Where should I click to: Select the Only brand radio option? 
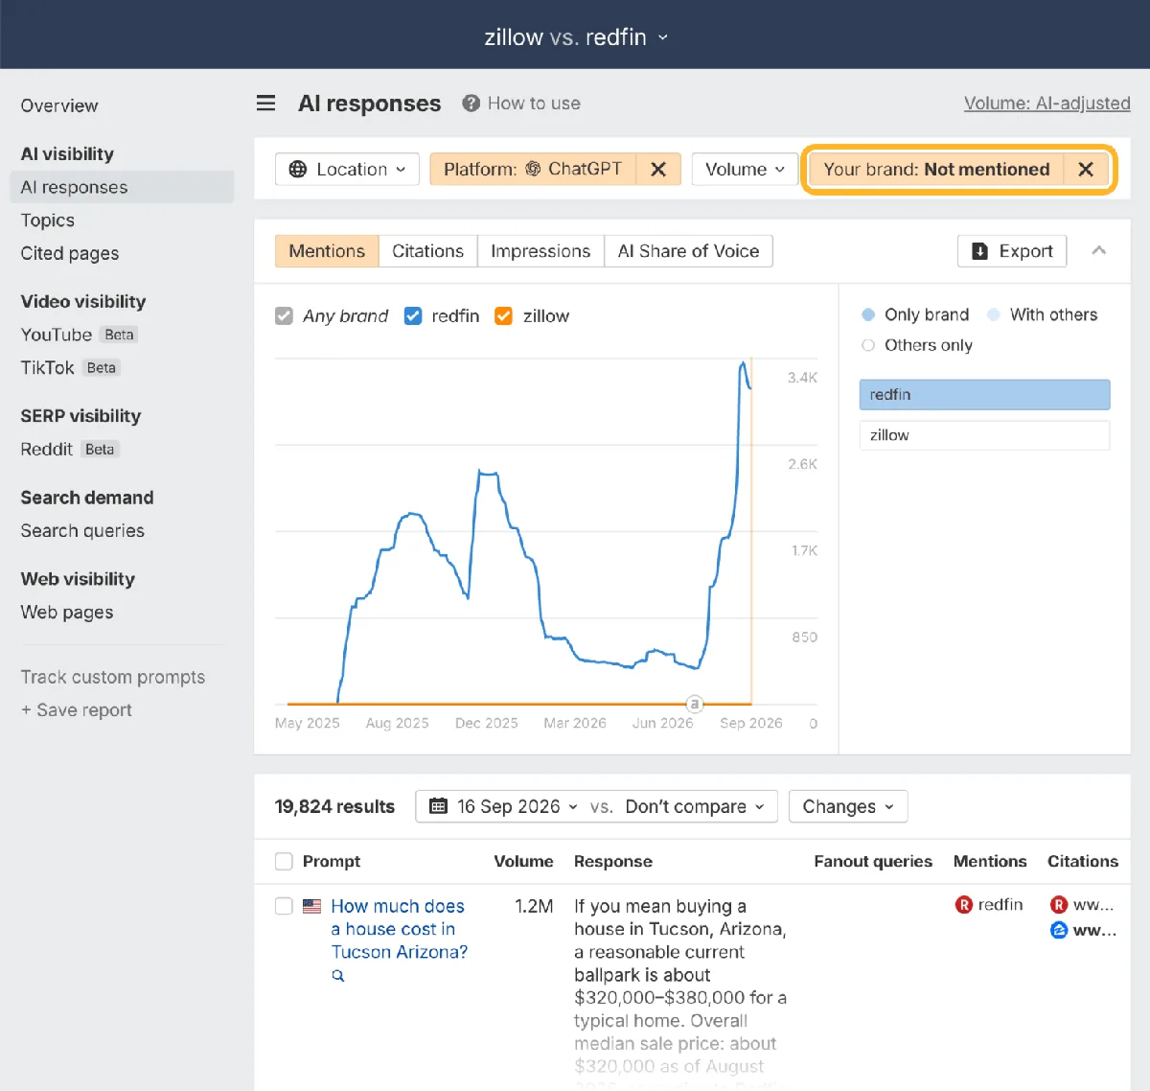[868, 314]
